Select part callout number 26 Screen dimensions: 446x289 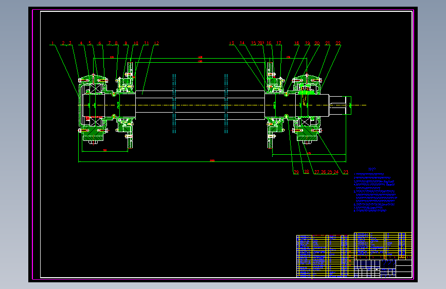pyautogui.click(x=324, y=172)
